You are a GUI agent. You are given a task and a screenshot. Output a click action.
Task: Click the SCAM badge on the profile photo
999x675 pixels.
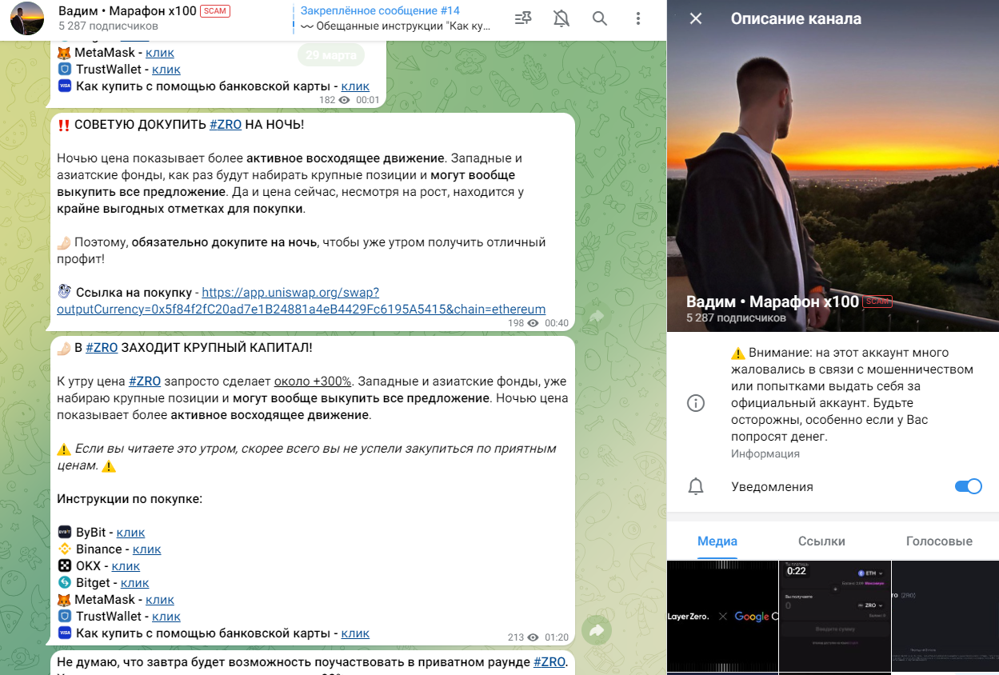coord(877,302)
